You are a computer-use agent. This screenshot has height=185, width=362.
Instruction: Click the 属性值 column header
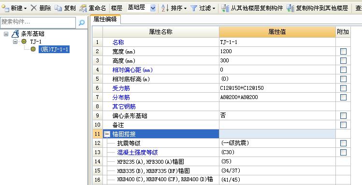[277, 32]
